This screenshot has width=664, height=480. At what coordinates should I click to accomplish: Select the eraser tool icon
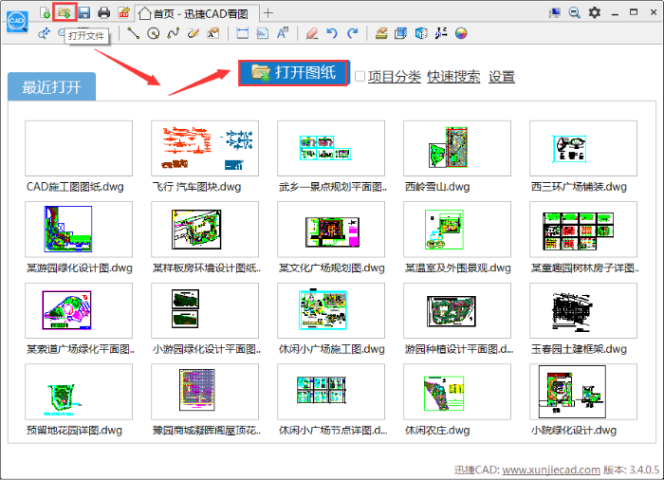pyautogui.click(x=311, y=34)
